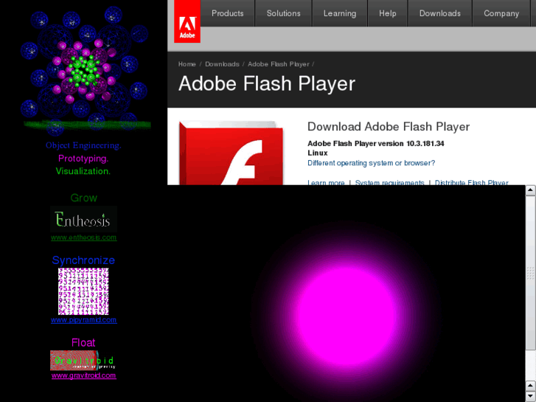Go to Home breadcrumb link
The width and height of the screenshot is (536, 402).
[187, 64]
